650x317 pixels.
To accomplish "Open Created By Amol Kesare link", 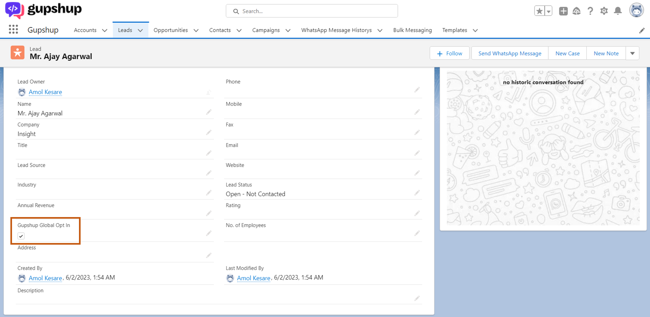I will pyautogui.click(x=45, y=278).
